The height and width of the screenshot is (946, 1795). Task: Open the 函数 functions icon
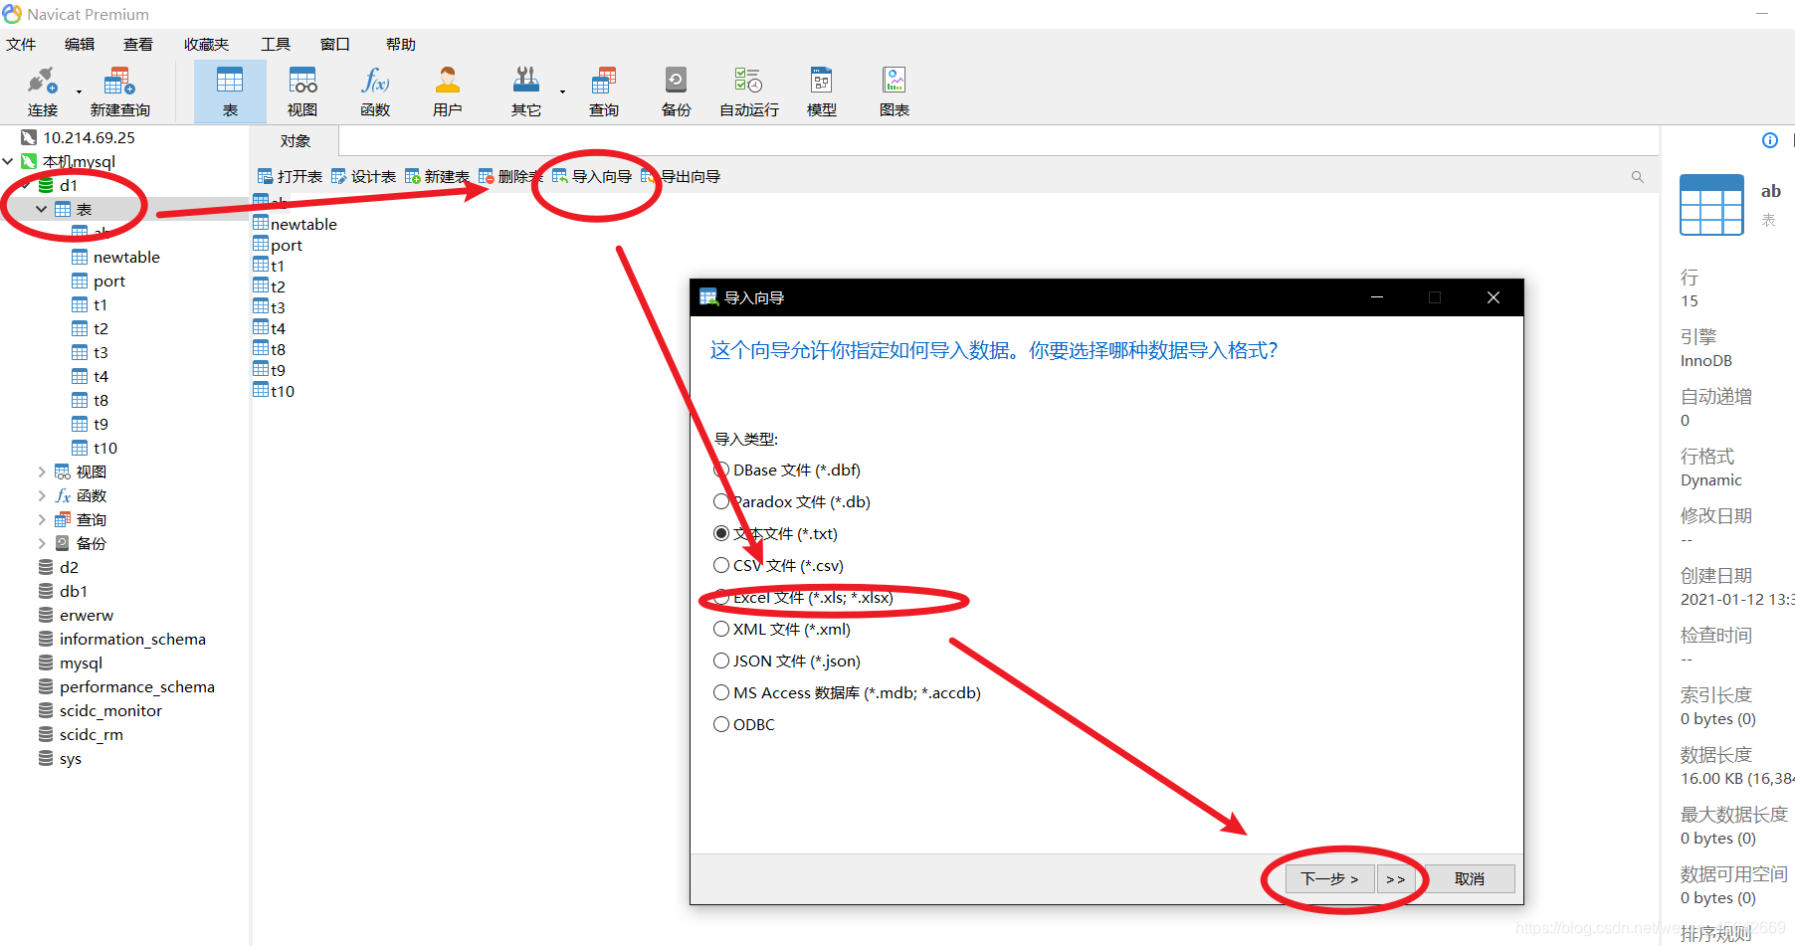[375, 92]
